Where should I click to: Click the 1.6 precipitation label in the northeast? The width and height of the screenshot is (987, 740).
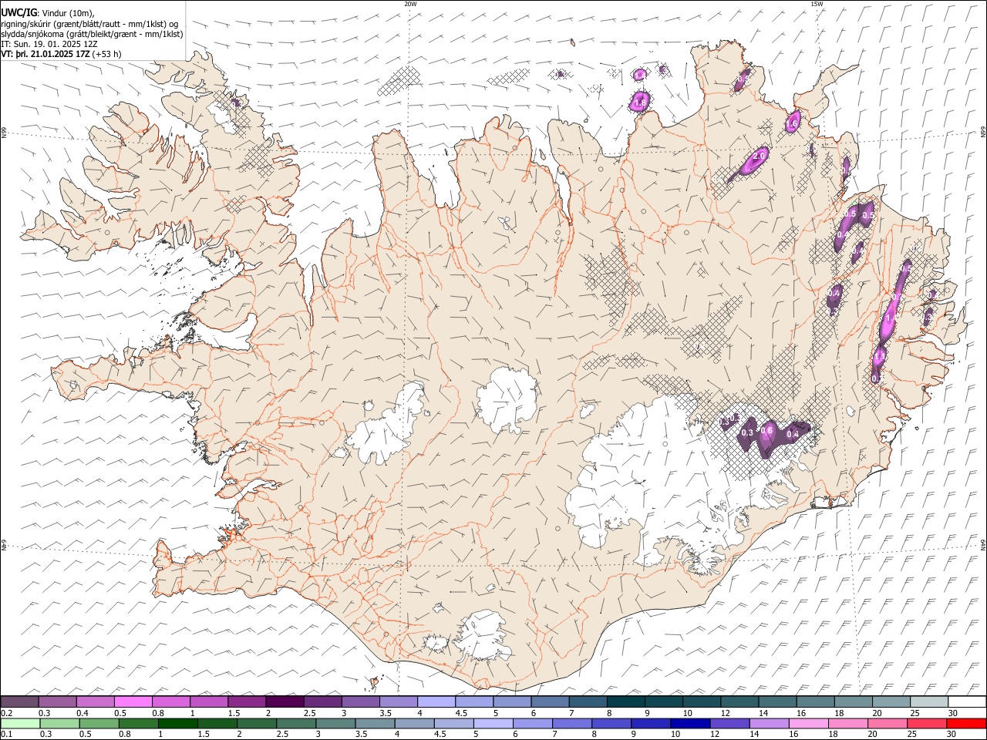792,123
